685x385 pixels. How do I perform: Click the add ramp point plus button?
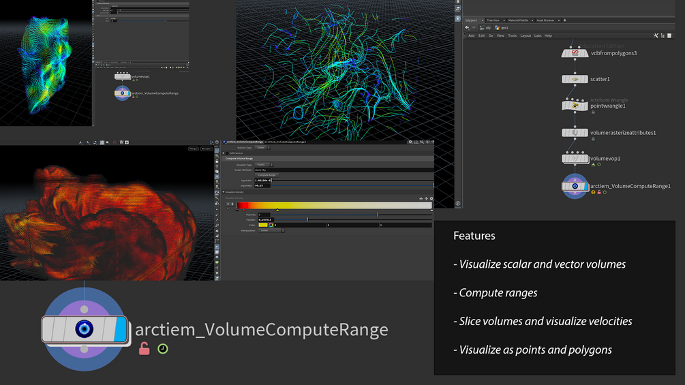(x=232, y=204)
